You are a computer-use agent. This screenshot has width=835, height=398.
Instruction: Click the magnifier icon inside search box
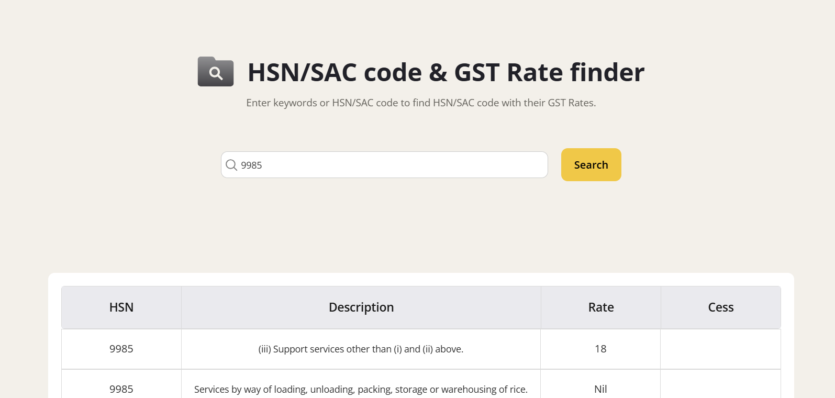pyautogui.click(x=231, y=165)
